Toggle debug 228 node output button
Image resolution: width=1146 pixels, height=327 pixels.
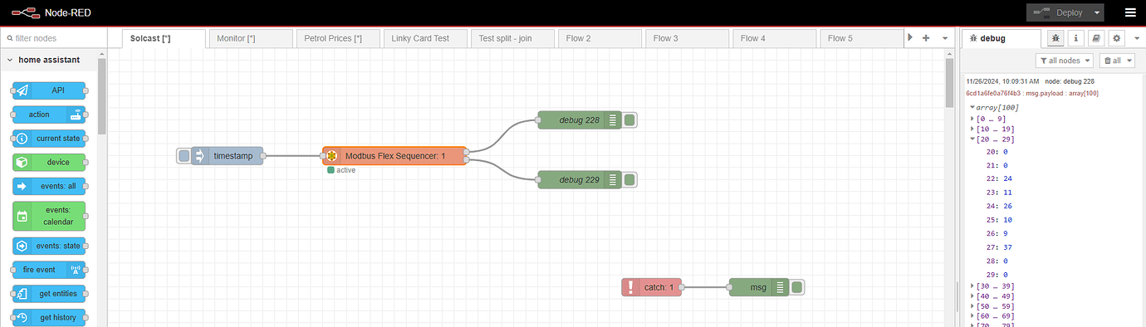coord(629,120)
